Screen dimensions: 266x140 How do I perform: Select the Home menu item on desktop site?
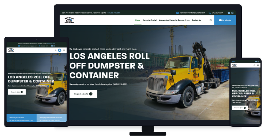pos(138,20)
